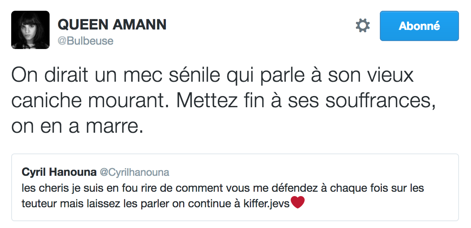Open the gear settings menu

363,26
